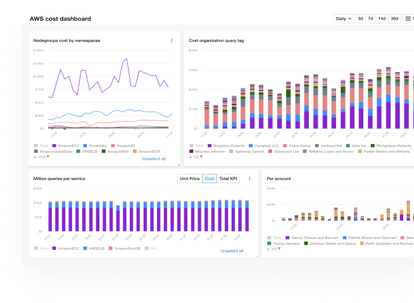
Task: Toggle Keith Gonzales and Norman legend entry
Action: pos(387,243)
